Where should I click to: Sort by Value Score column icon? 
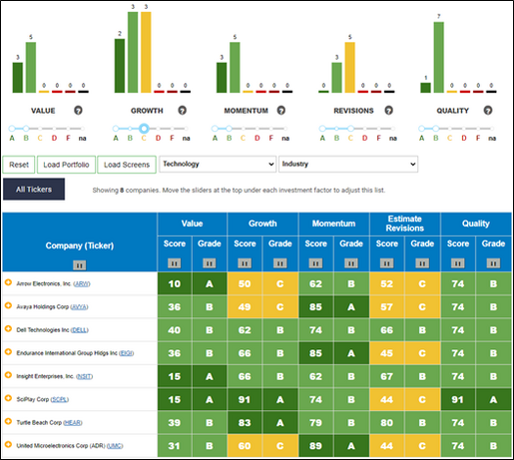(174, 263)
